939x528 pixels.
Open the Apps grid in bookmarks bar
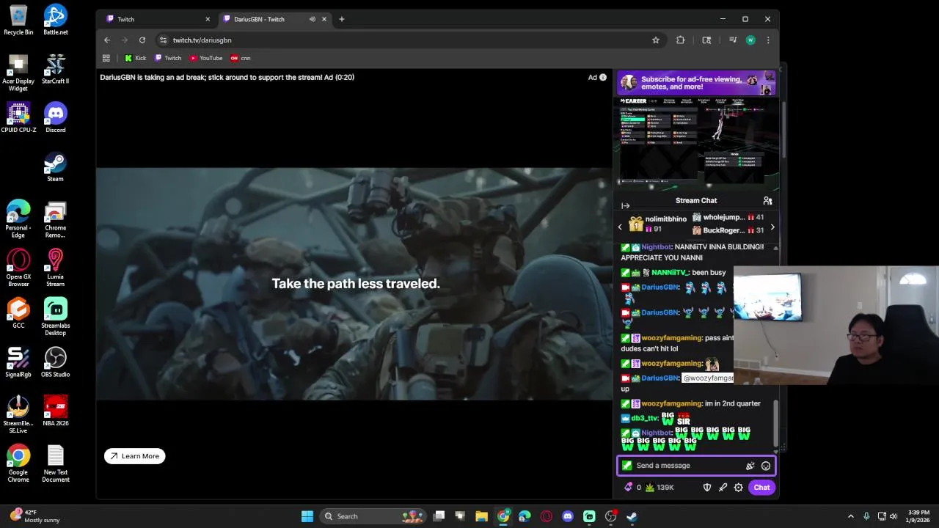click(106, 58)
